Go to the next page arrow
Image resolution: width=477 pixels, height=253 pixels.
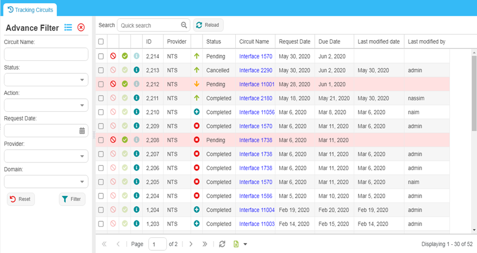(191, 244)
